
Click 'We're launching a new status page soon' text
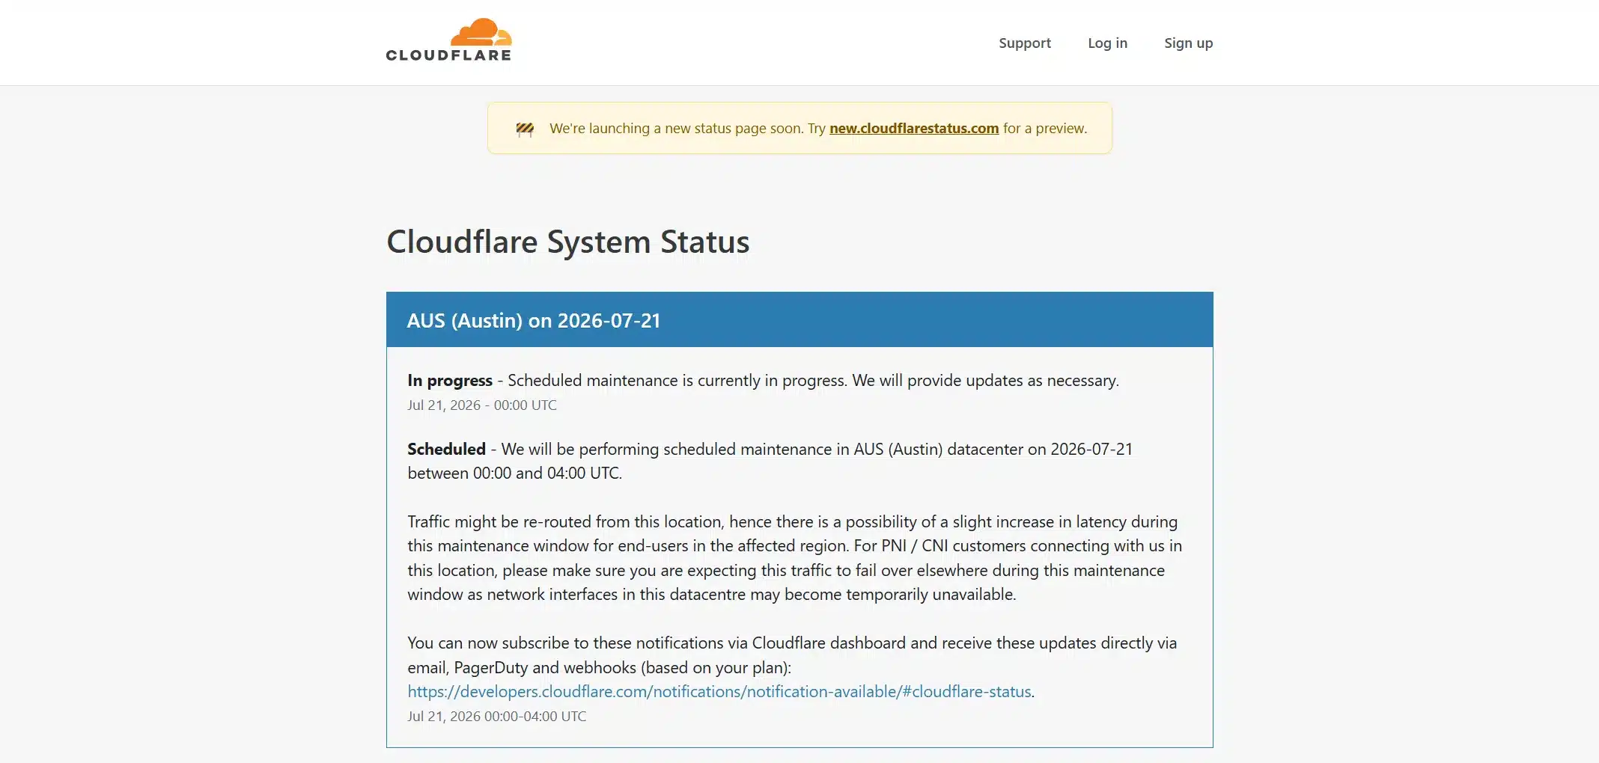tap(677, 128)
